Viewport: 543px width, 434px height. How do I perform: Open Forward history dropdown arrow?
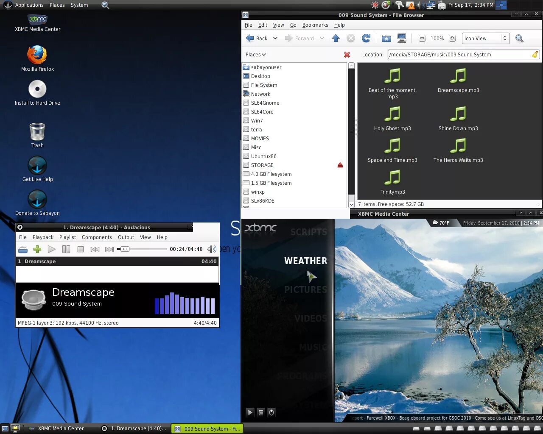(x=322, y=38)
